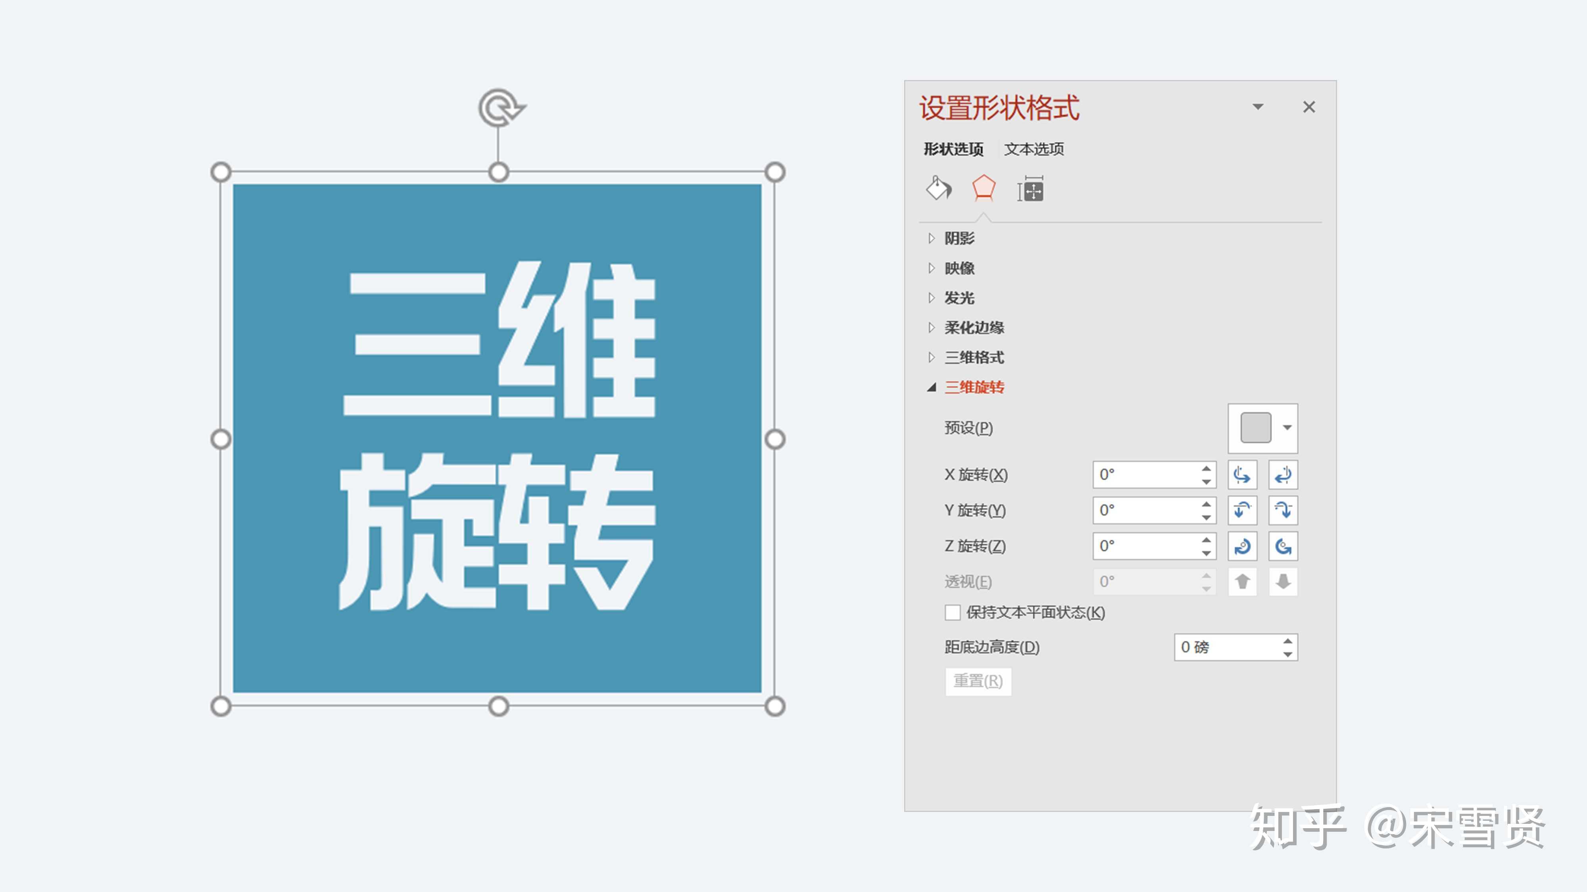This screenshot has width=1587, height=892.
Task: Click the bottom-left resize handle
Action: [x=221, y=706]
